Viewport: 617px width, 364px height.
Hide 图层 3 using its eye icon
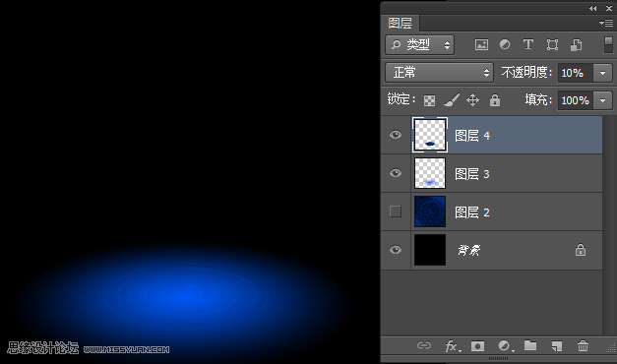click(396, 173)
